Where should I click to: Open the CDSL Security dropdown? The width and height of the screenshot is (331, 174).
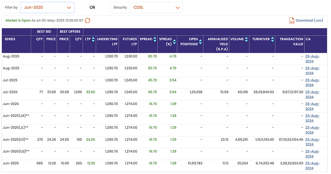click(156, 7)
